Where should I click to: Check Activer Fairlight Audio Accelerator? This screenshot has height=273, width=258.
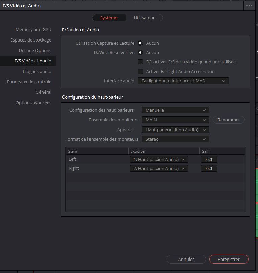pyautogui.click(x=140, y=71)
